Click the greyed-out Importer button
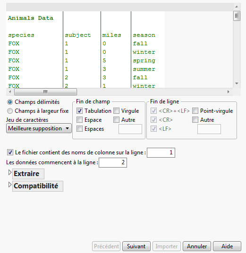Screen dimensions: 246x253 tap(167, 246)
